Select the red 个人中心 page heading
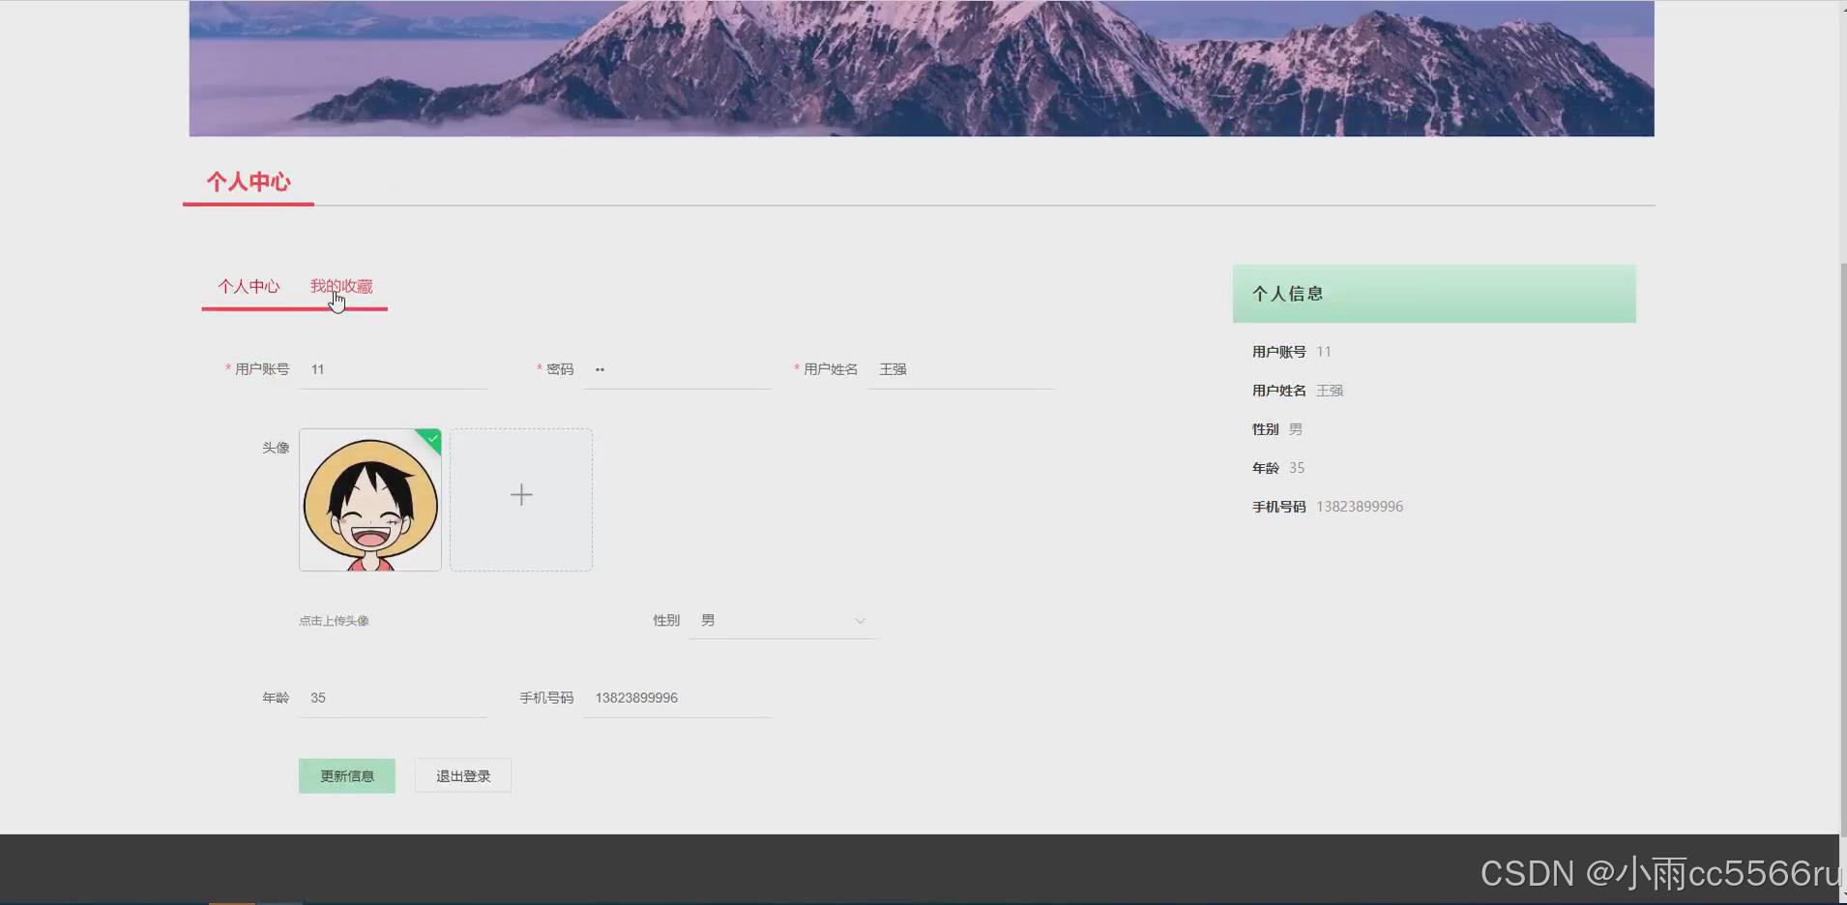The width and height of the screenshot is (1847, 905). [x=249, y=182]
